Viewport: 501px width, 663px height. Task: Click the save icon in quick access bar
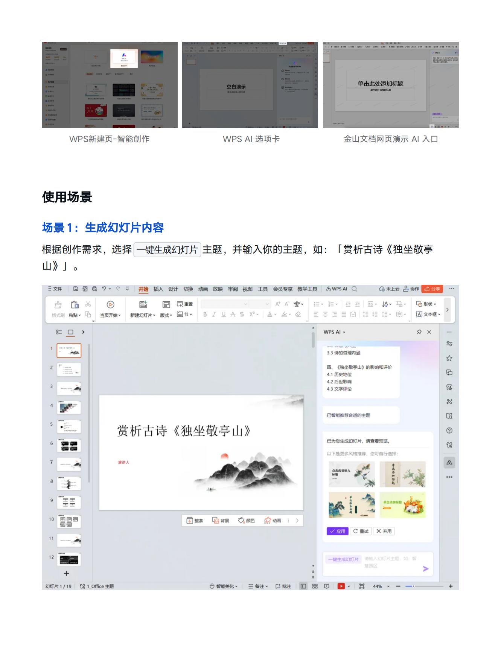[x=76, y=289]
